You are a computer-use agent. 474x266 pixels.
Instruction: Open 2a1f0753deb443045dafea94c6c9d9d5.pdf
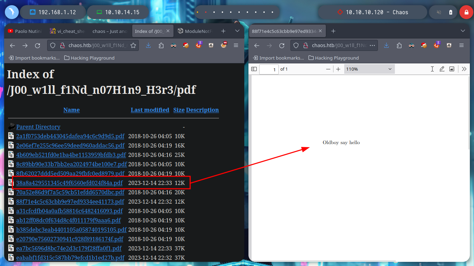(70, 136)
